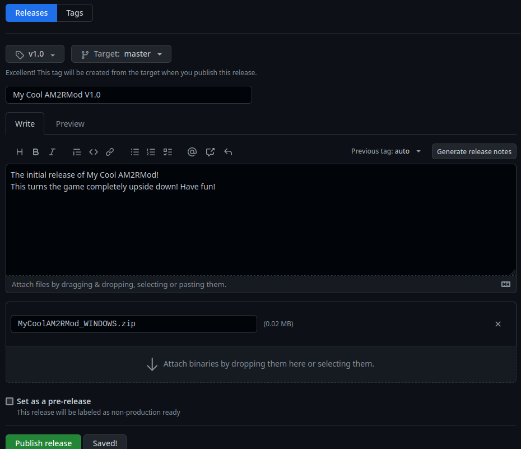Screen dimensions: 521x449
Task: Click Generate release notes button
Action: [x=474, y=151]
